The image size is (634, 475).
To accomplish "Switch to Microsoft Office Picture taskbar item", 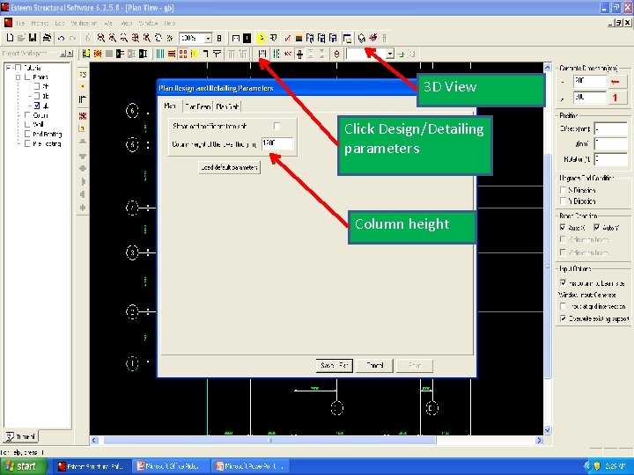I will click(173, 466).
